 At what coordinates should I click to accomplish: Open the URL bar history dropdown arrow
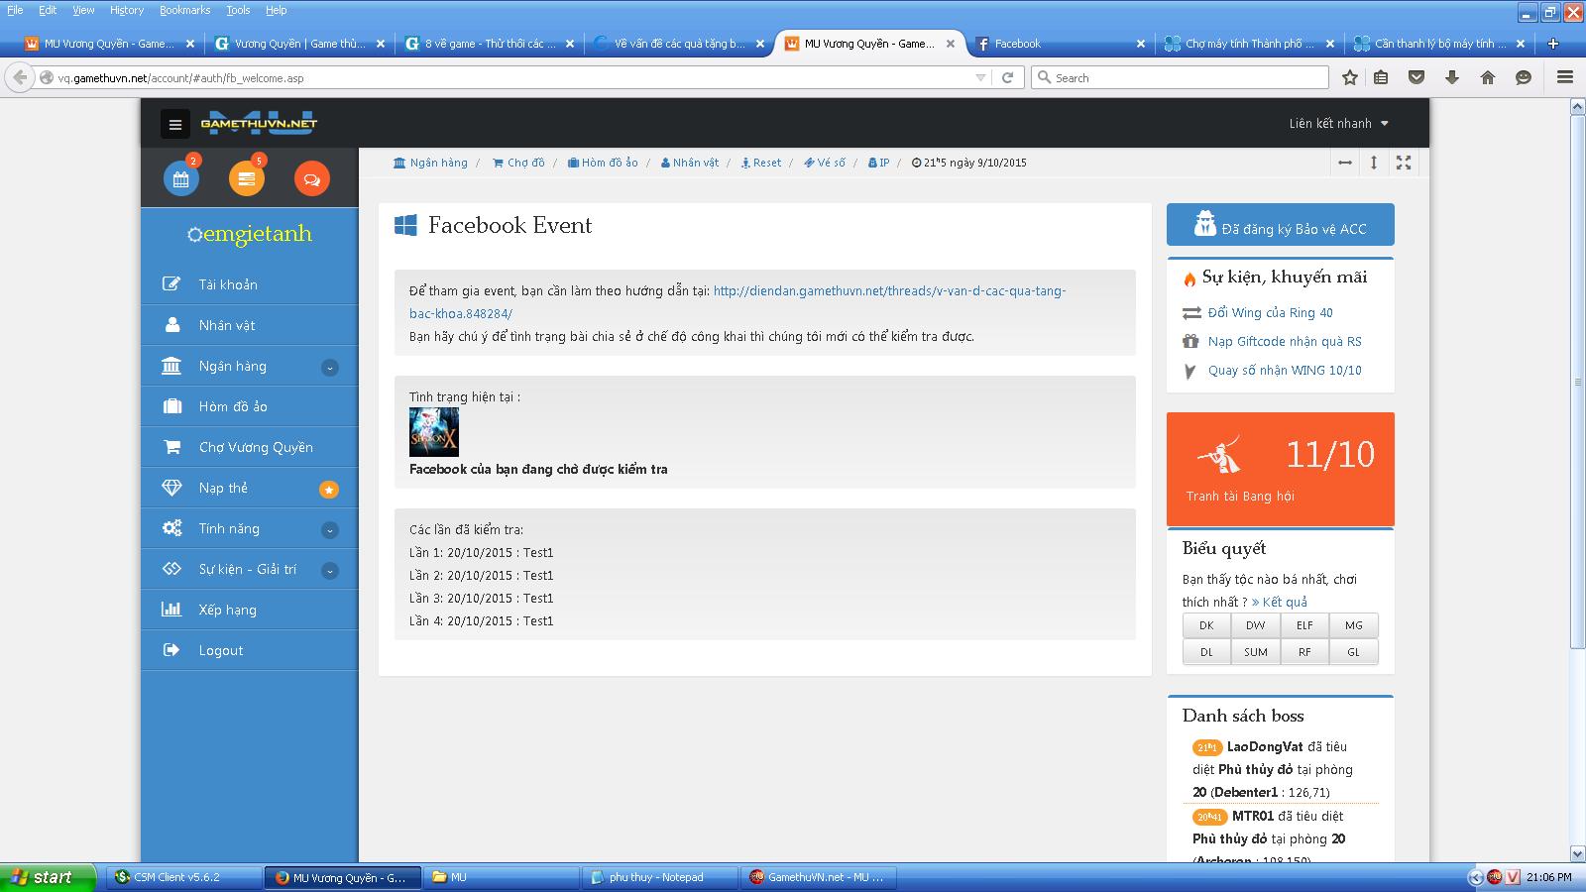pyautogui.click(x=980, y=77)
